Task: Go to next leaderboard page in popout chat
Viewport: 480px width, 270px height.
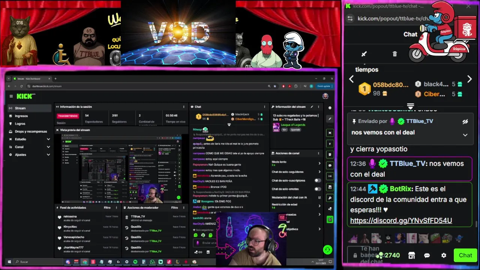Action: (x=469, y=79)
